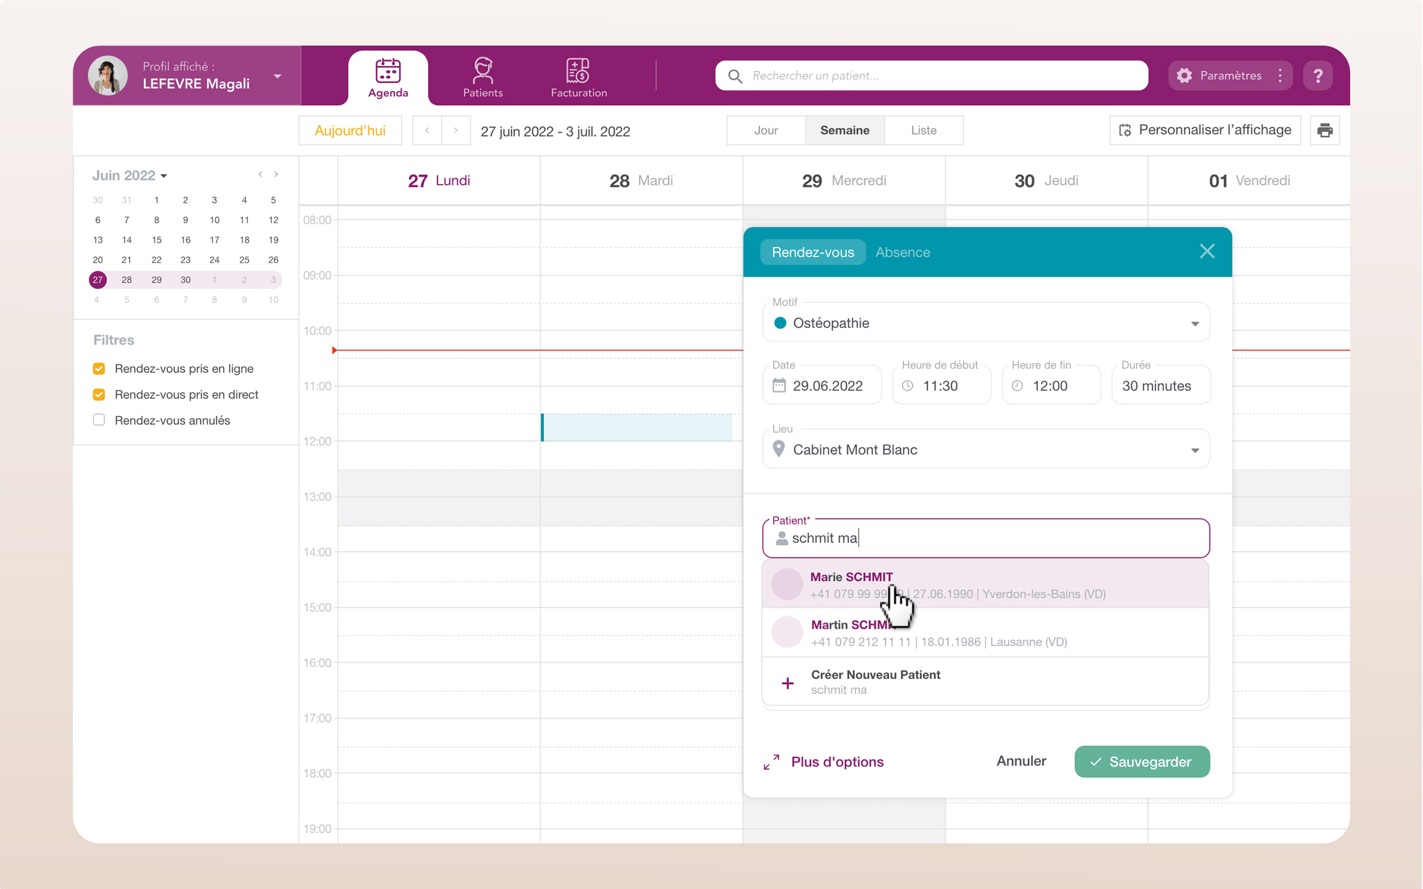Expand the Lieu Cabinet Mont Blanc dropdown
This screenshot has height=889, width=1423.
pyautogui.click(x=986, y=449)
